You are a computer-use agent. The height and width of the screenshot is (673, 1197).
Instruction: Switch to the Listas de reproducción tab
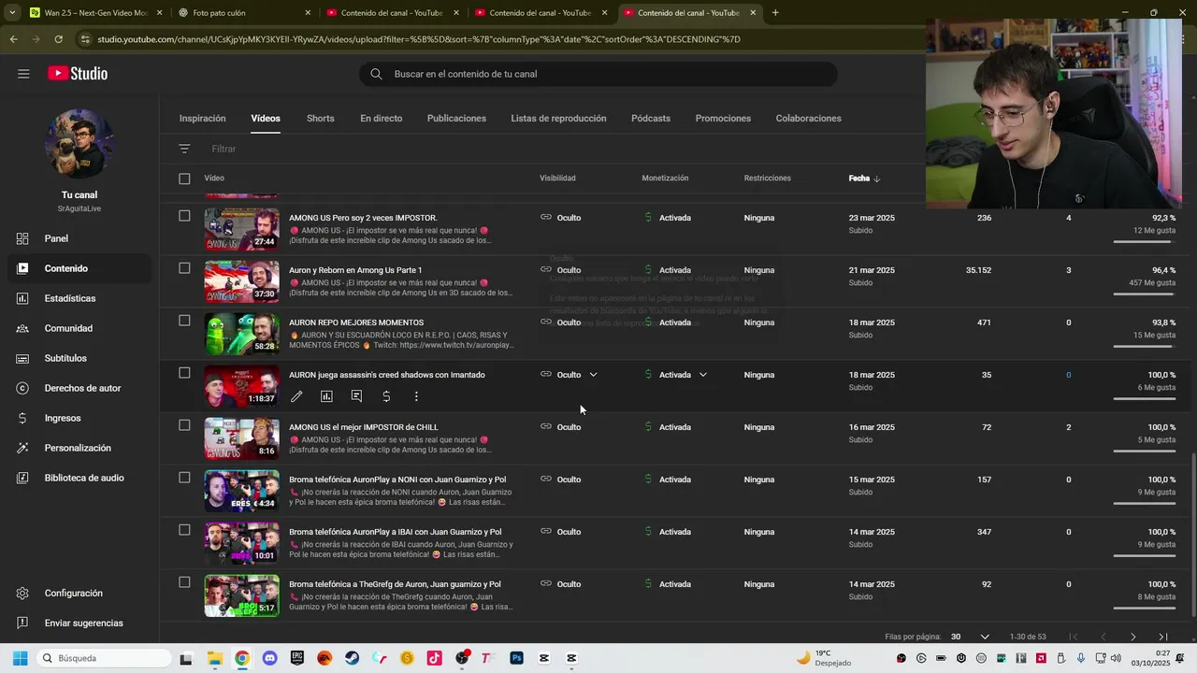coord(558,119)
